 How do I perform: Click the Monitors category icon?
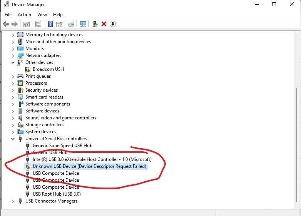pos(20,49)
